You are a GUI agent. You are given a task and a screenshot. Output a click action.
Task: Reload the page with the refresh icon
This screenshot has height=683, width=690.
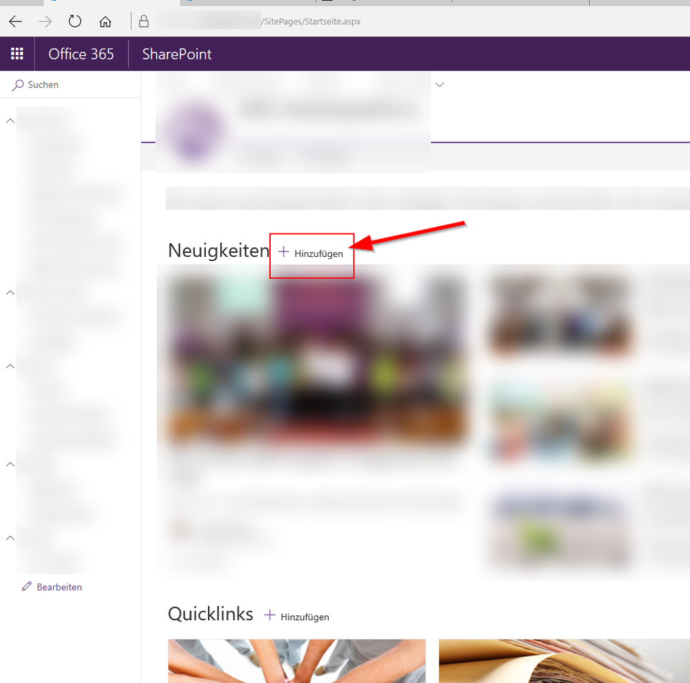(x=75, y=21)
